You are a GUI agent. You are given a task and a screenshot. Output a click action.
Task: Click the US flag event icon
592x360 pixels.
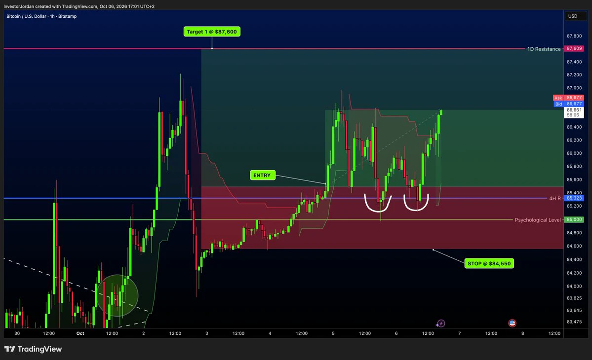(512, 323)
